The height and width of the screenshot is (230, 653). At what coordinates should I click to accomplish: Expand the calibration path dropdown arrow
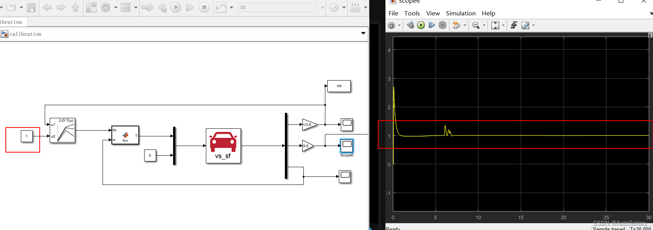pos(363,34)
